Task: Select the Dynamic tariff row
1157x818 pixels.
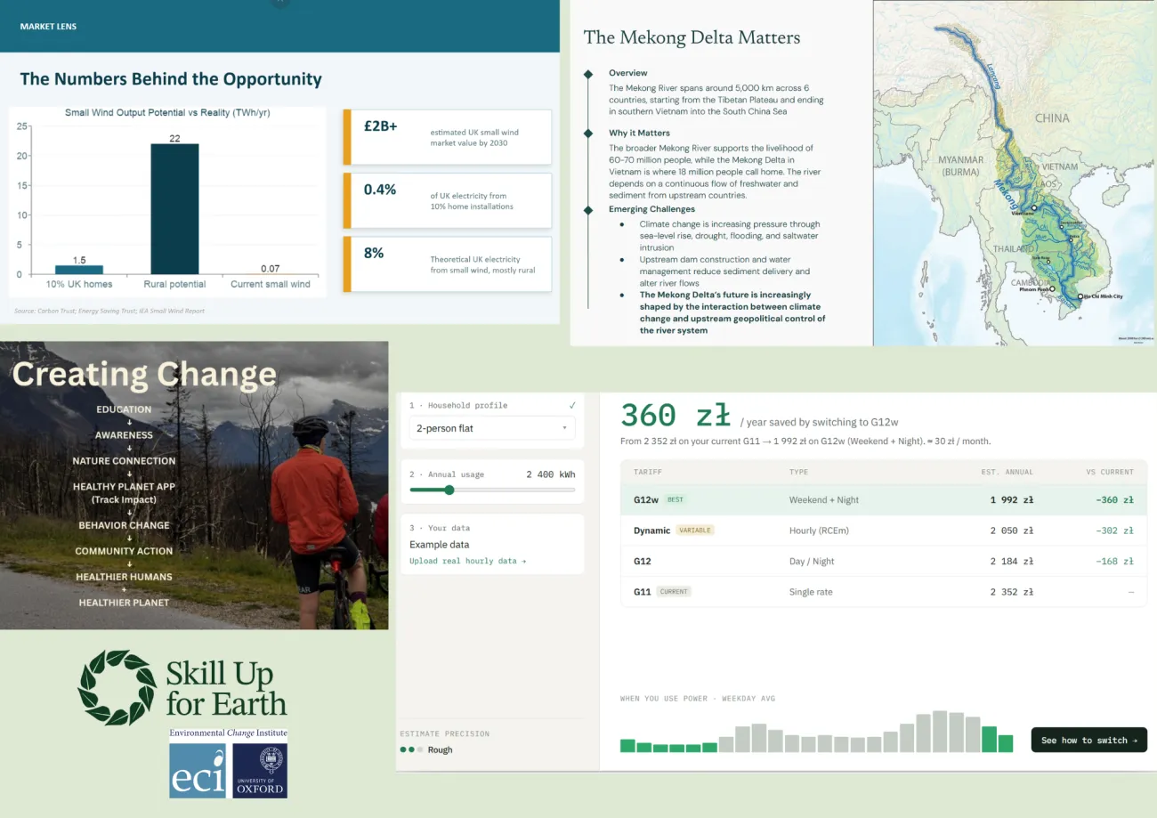Action: coord(884,530)
